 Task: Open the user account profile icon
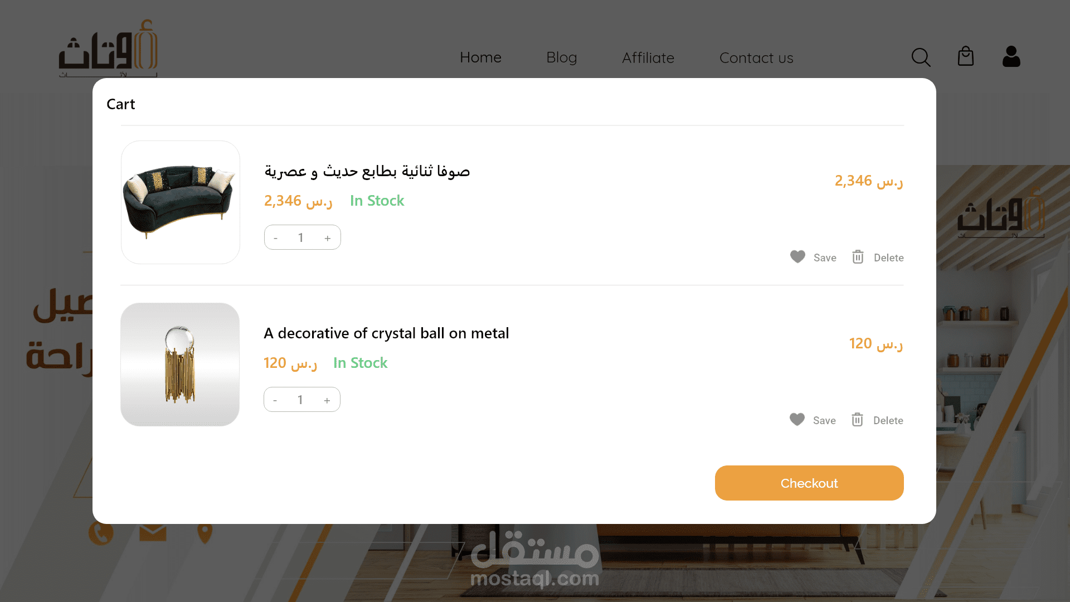[x=1011, y=56]
